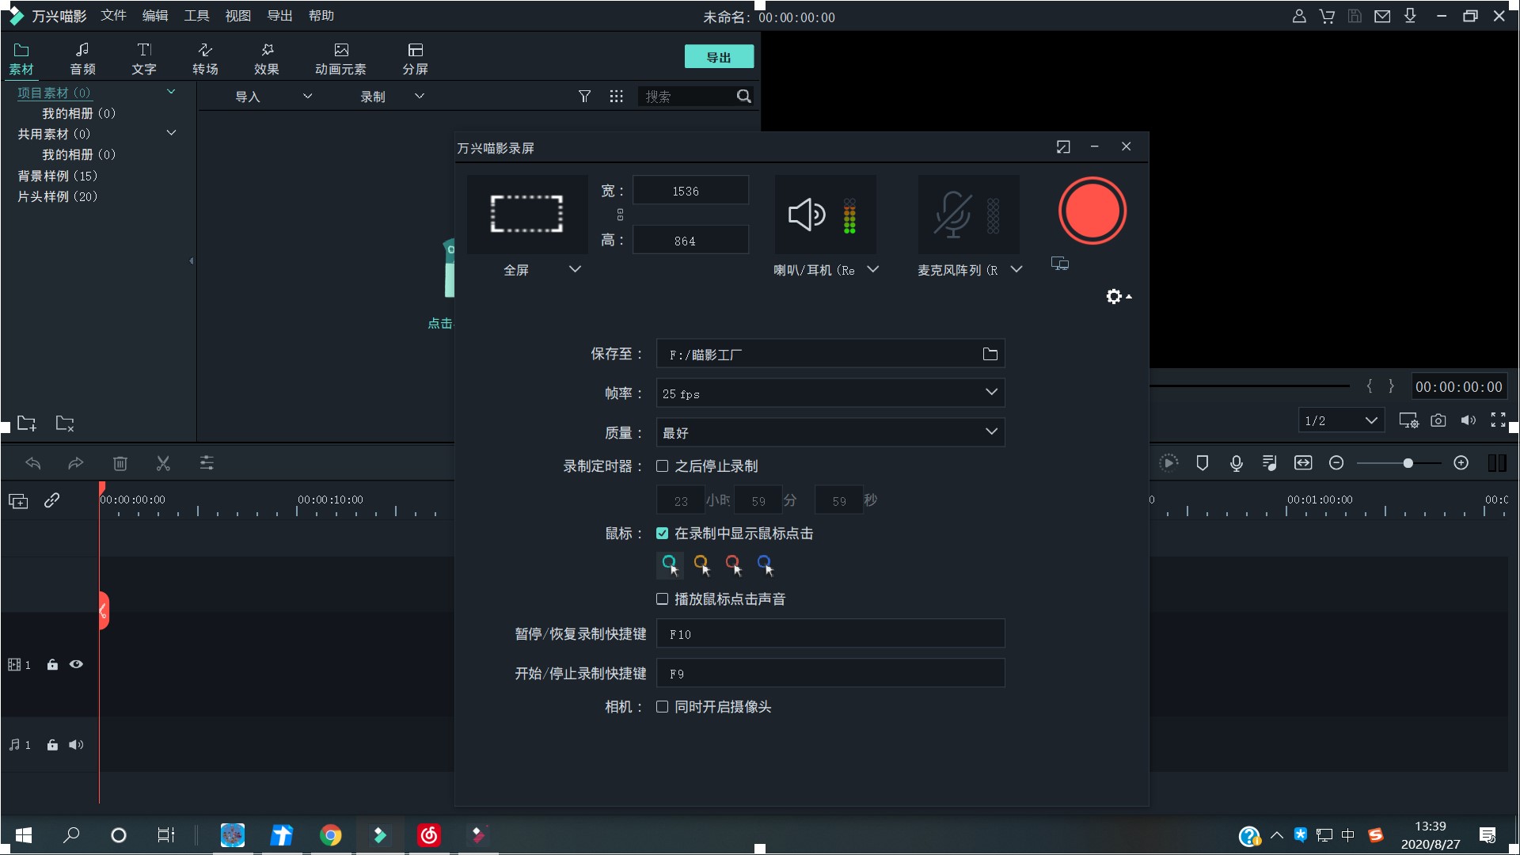Enable the recording timer stop checkbox
The image size is (1520, 855).
(662, 466)
